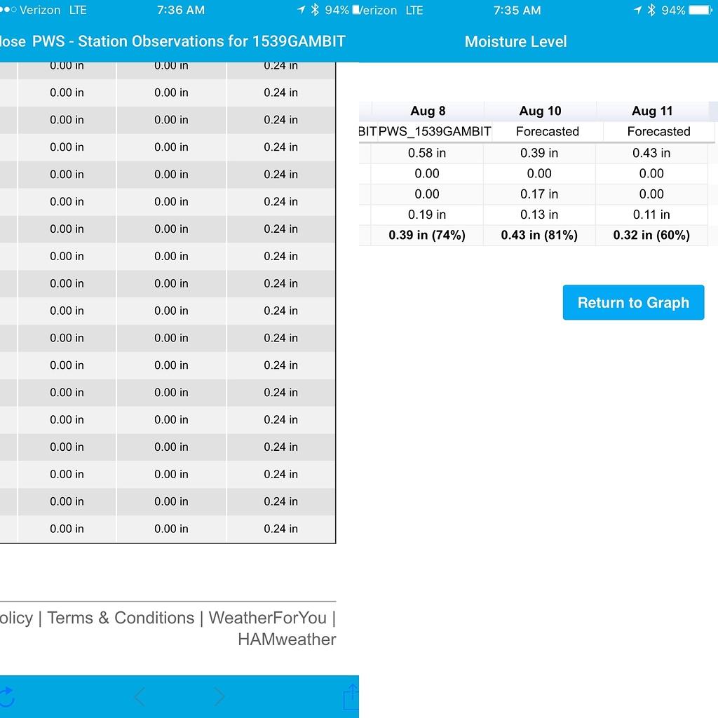Select the Aug 8 column header
718x718 pixels.
[x=428, y=111]
